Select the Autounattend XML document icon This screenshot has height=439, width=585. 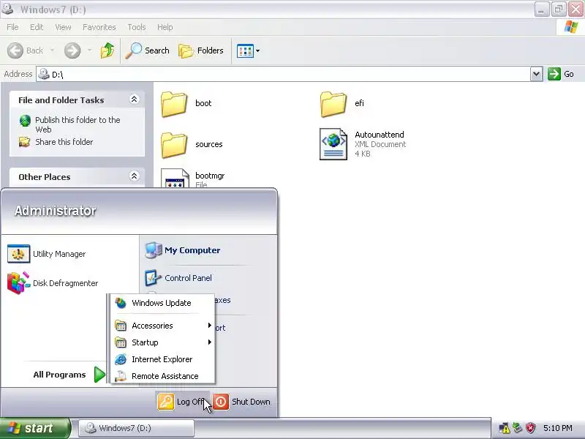coord(333,144)
